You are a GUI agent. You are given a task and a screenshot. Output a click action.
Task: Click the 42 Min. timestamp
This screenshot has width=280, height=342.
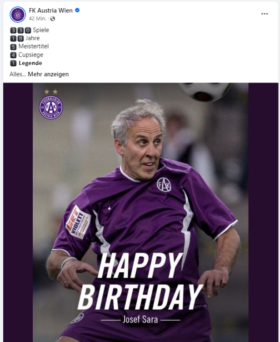point(37,19)
